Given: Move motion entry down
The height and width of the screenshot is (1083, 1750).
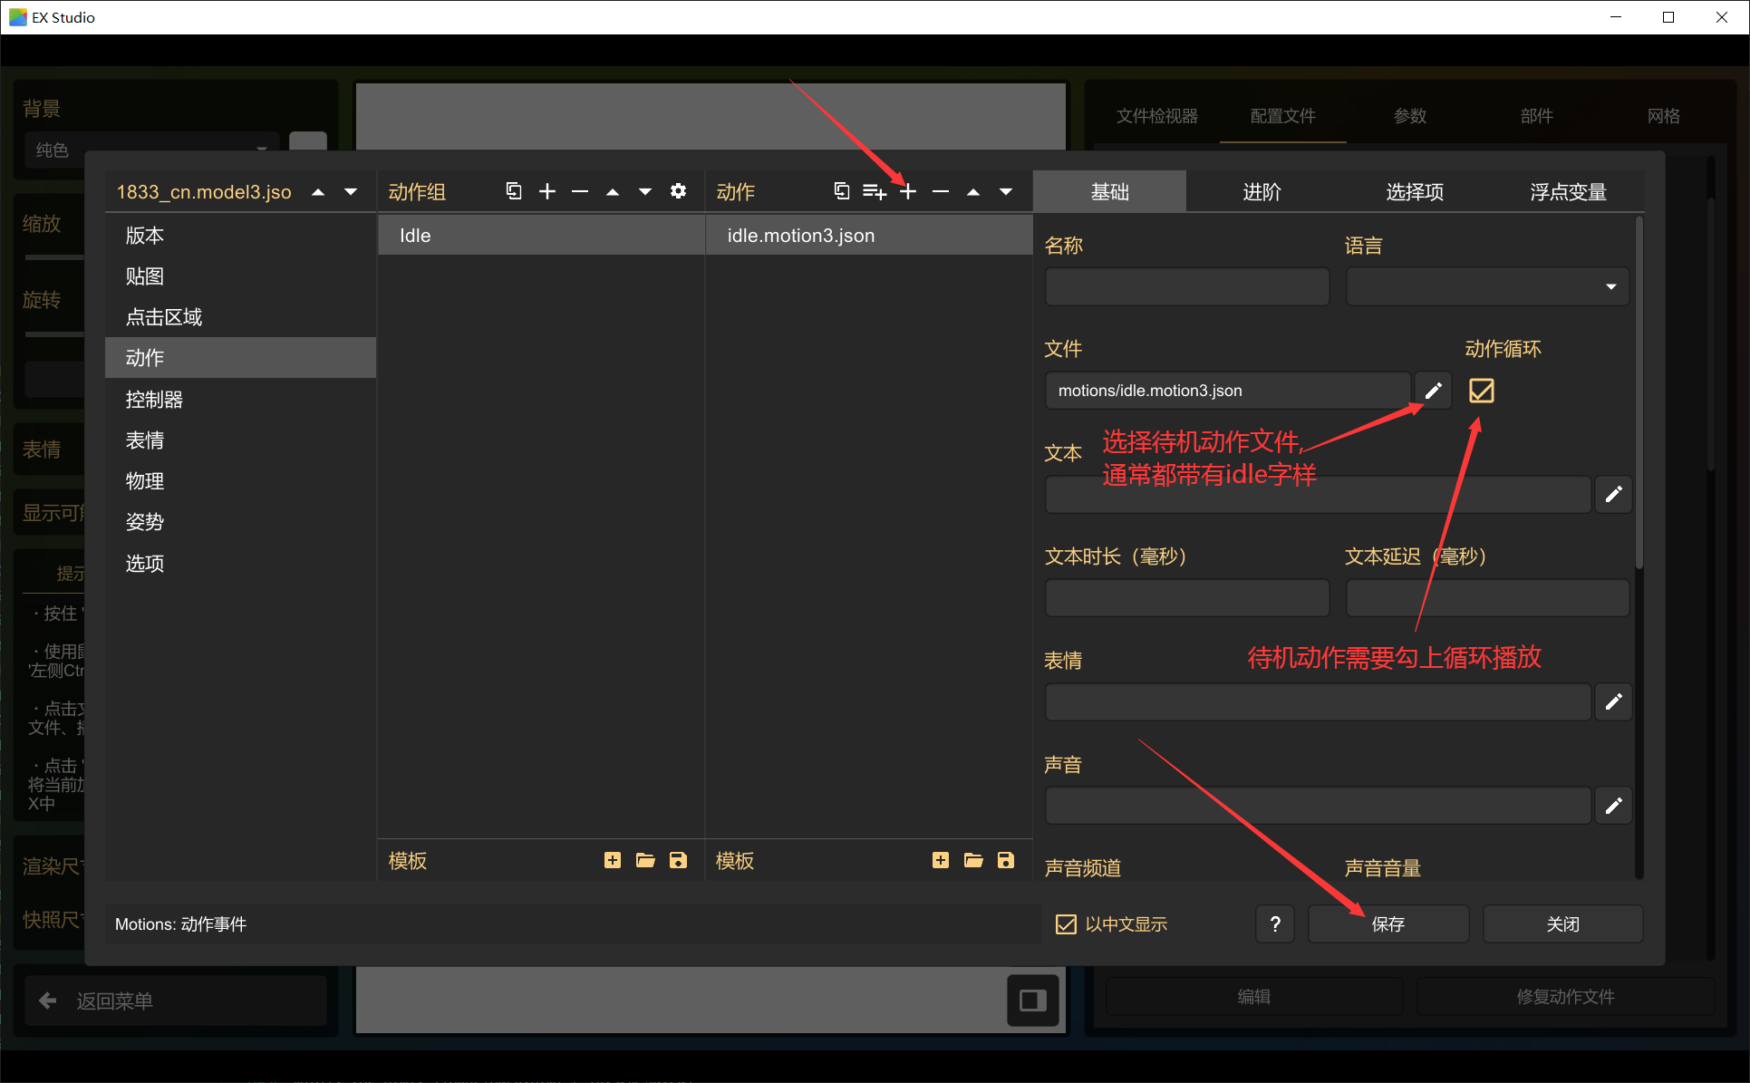Looking at the screenshot, I should tap(1006, 191).
